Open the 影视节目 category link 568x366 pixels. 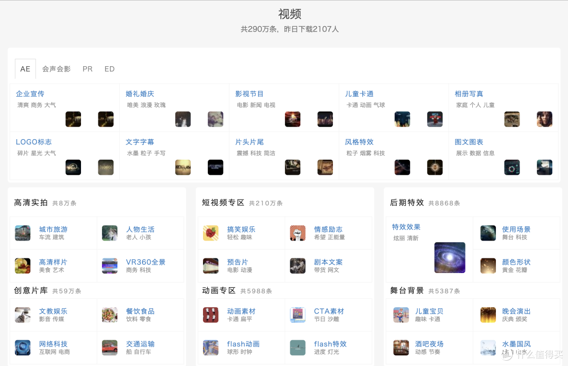coord(249,93)
